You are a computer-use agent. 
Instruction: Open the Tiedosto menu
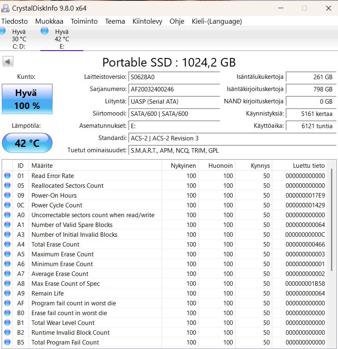[14, 21]
